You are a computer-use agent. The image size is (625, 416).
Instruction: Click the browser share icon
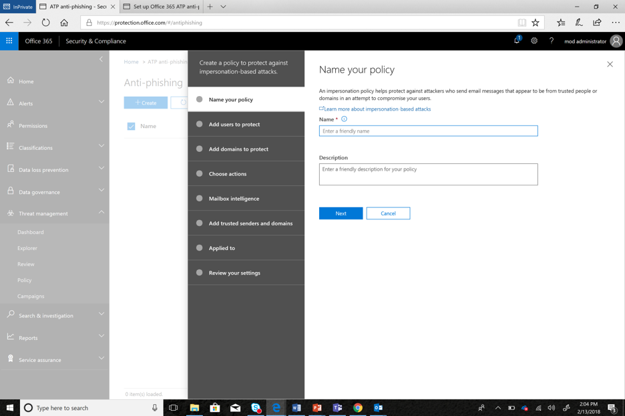coord(597,23)
